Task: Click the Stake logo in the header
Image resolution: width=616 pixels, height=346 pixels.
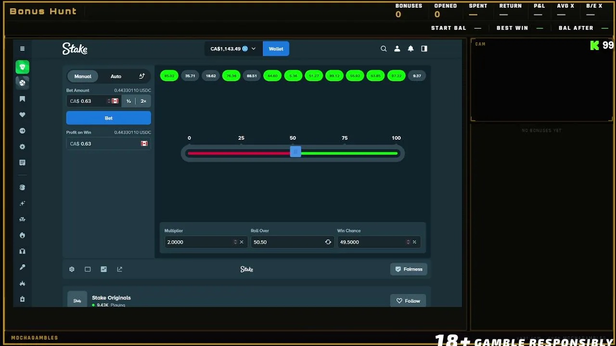Action: 75,49
